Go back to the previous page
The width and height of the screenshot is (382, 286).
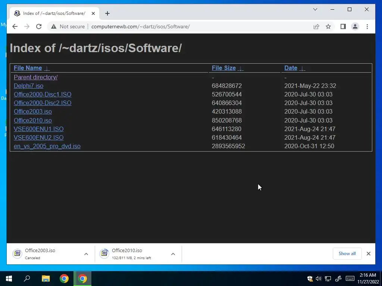(15, 26)
